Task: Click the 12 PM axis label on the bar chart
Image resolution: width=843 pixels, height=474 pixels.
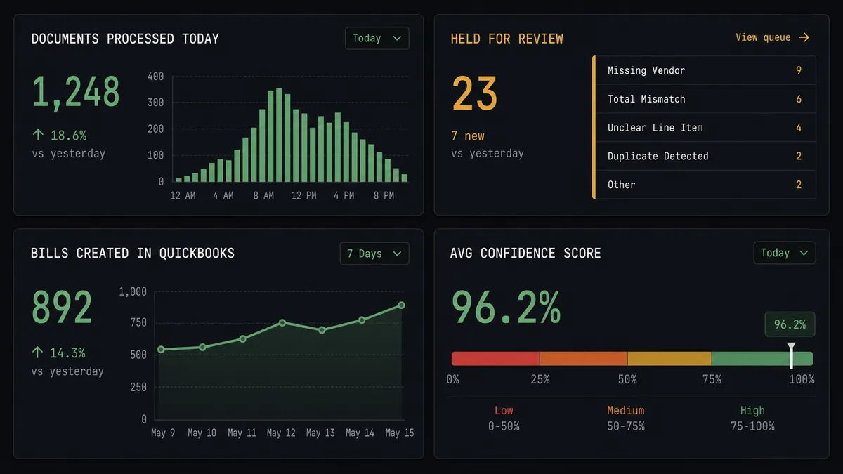Action: [x=303, y=195]
